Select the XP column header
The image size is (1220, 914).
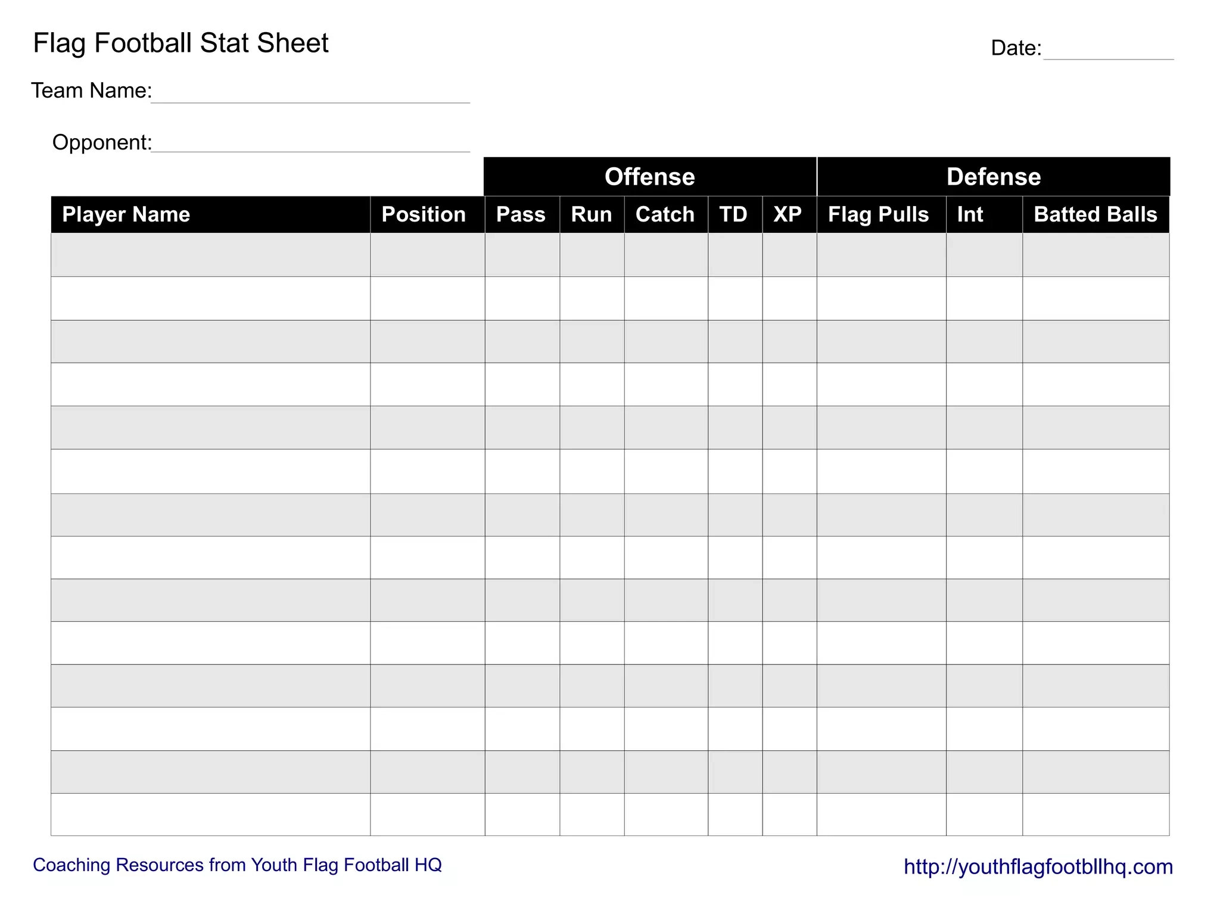[x=788, y=214]
